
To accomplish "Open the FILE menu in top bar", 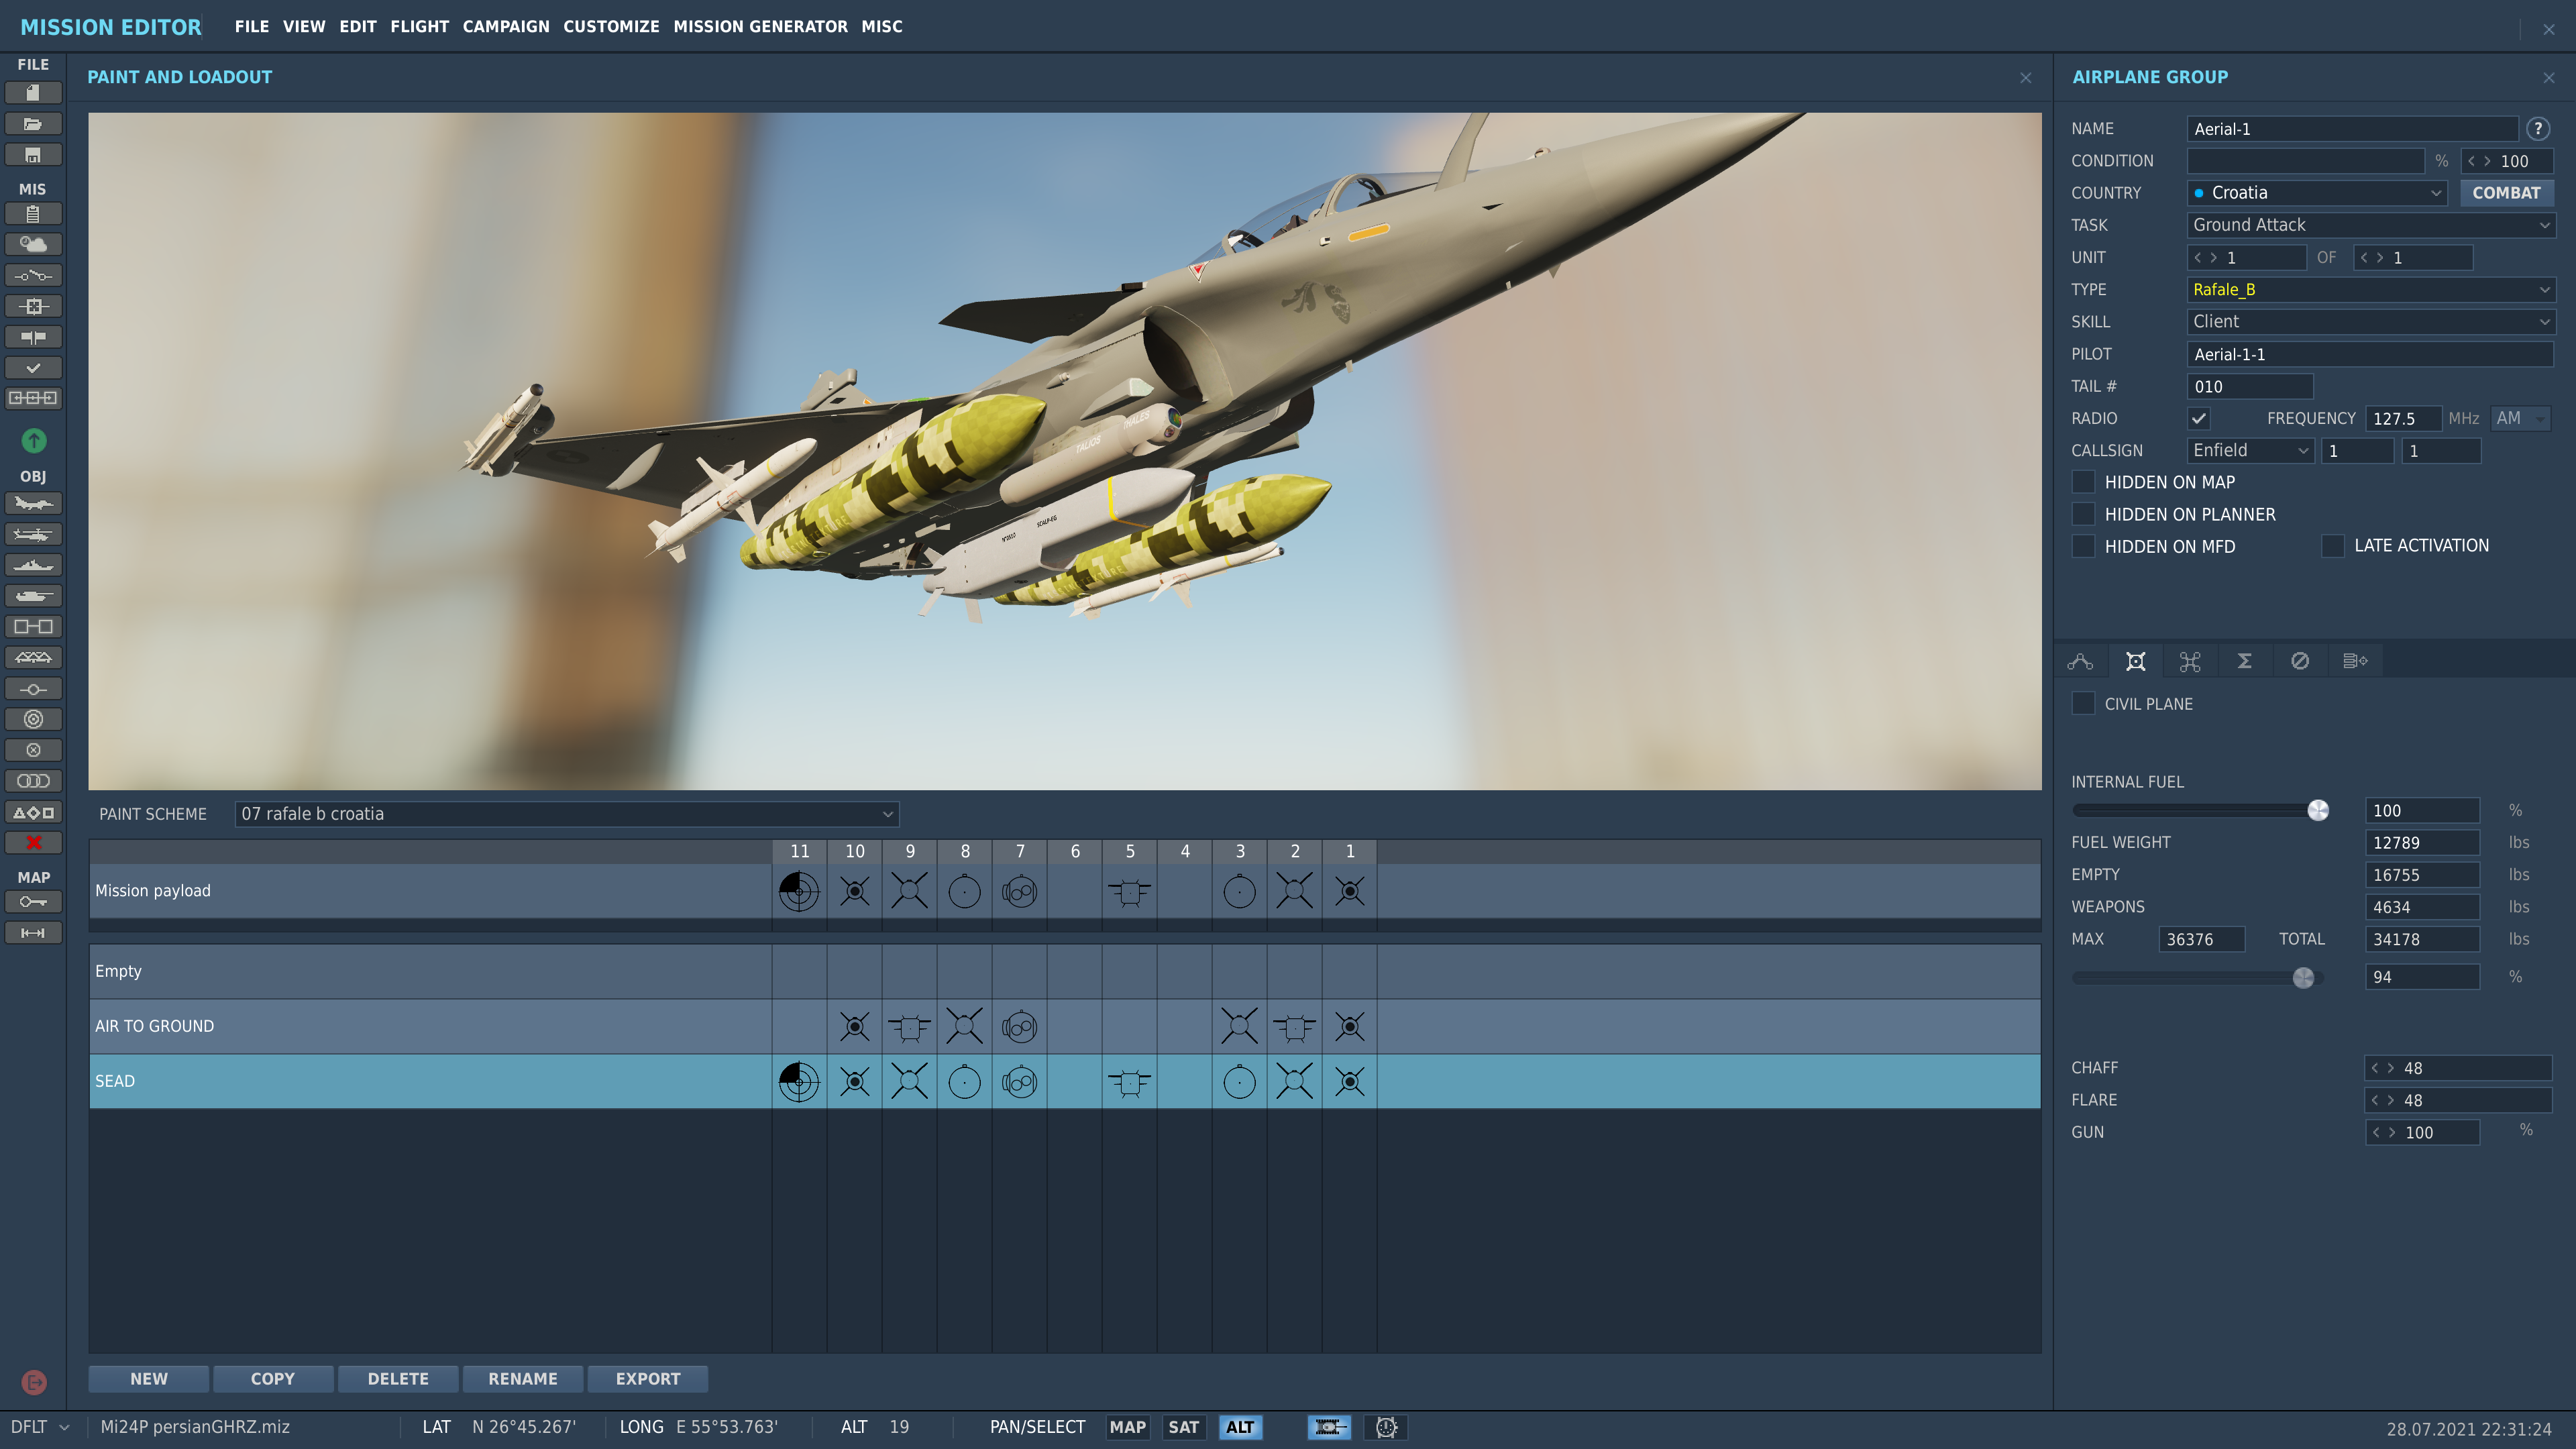I will click(252, 26).
